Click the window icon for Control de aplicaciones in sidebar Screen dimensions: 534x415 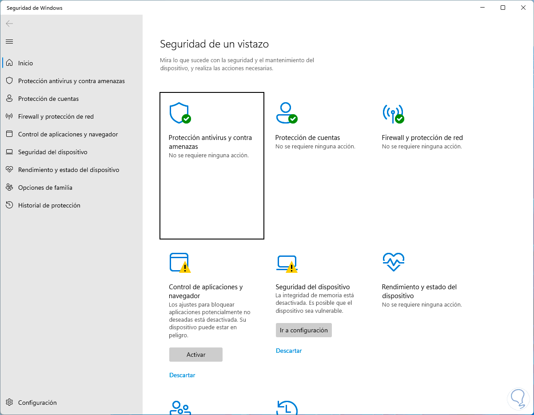[x=9, y=134]
